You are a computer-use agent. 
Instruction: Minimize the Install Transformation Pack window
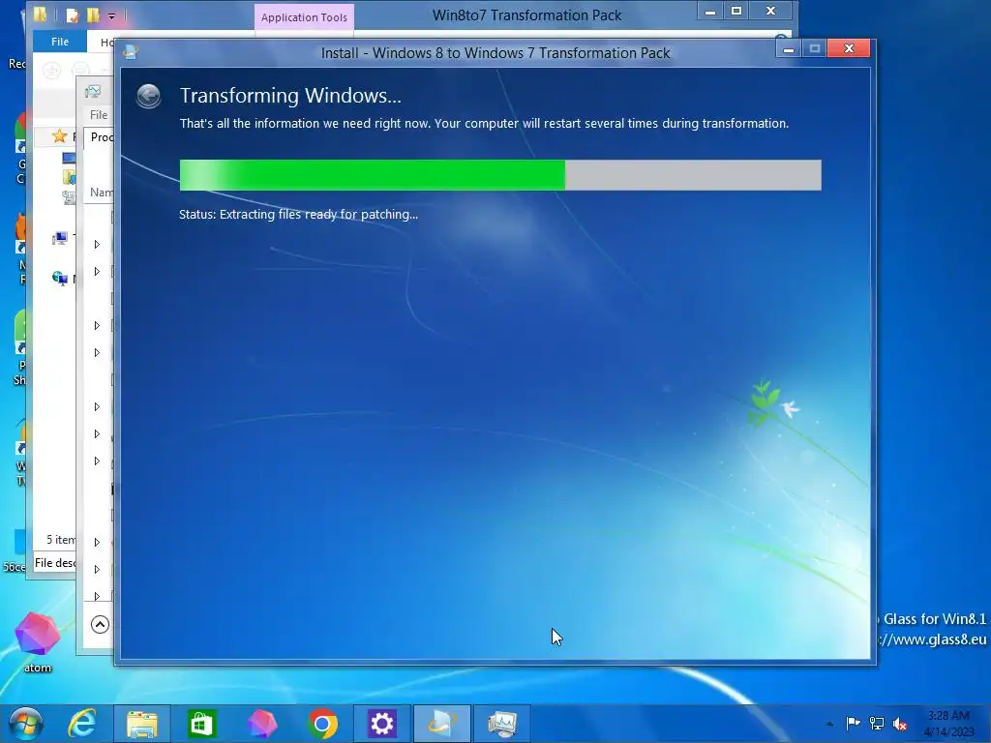point(789,48)
